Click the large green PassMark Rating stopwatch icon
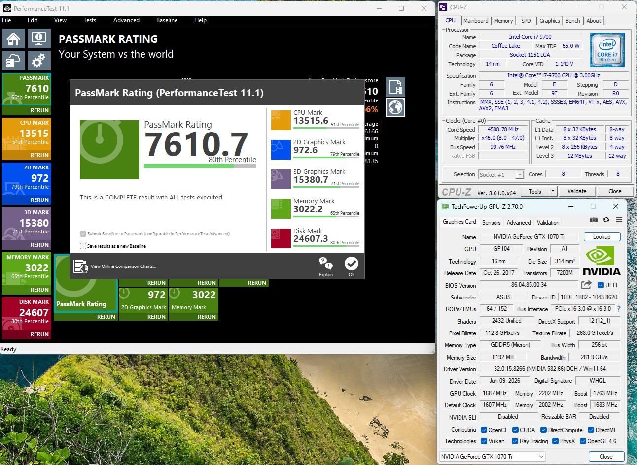The width and height of the screenshot is (637, 465). coord(109,149)
